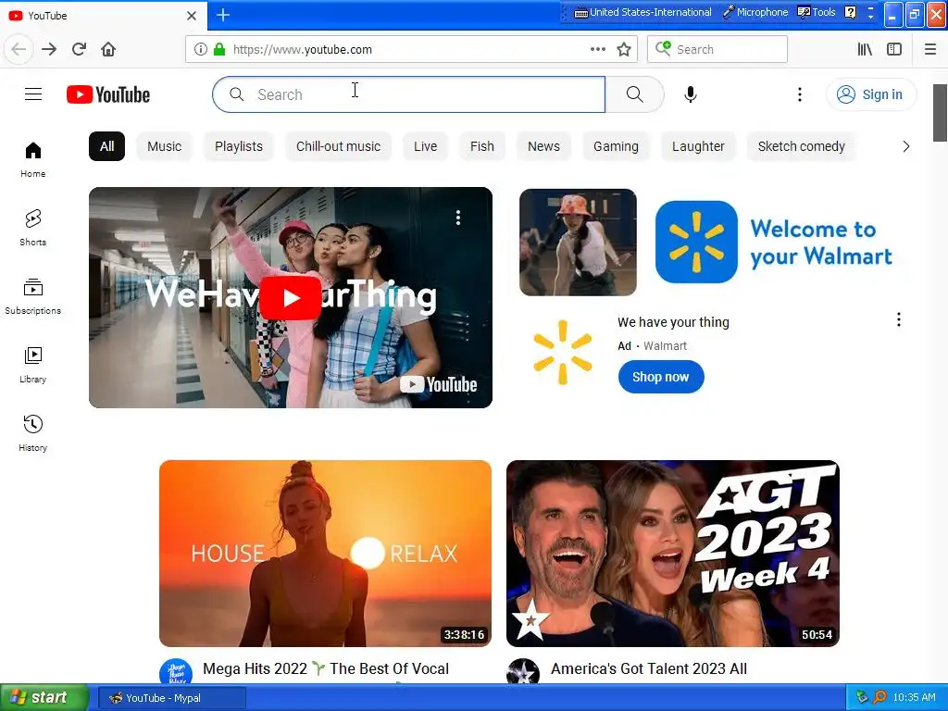Select the News filter chip
This screenshot has width=948, height=711.
[x=543, y=146]
